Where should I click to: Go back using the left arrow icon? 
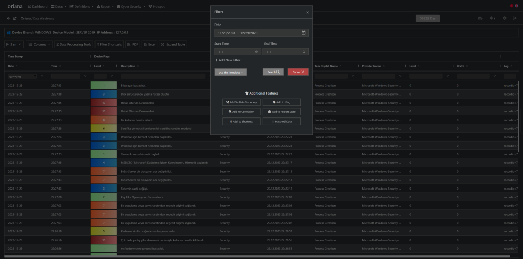point(8,18)
